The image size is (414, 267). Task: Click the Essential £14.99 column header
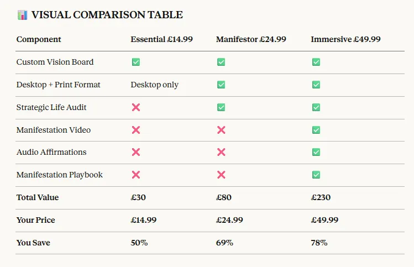[x=161, y=39]
